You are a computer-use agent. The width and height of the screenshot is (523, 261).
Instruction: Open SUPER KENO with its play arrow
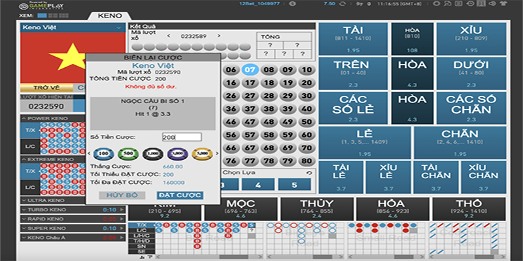click(122, 228)
